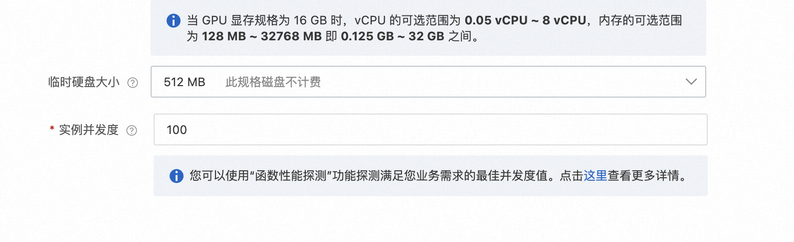Focus the 实例并发度 input field
Screen dimensions: 794x242
click(x=430, y=130)
